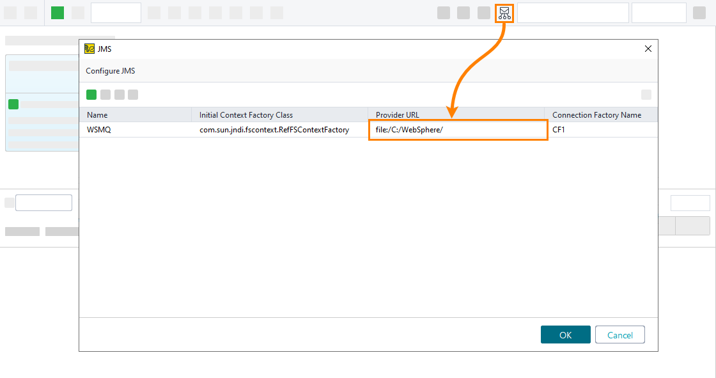Click the small input field in the left panel
Screen dimensions: 716x378
pos(43,202)
